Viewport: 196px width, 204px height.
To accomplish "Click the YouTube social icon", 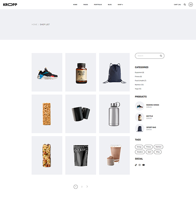I will pyautogui.click(x=144, y=165).
